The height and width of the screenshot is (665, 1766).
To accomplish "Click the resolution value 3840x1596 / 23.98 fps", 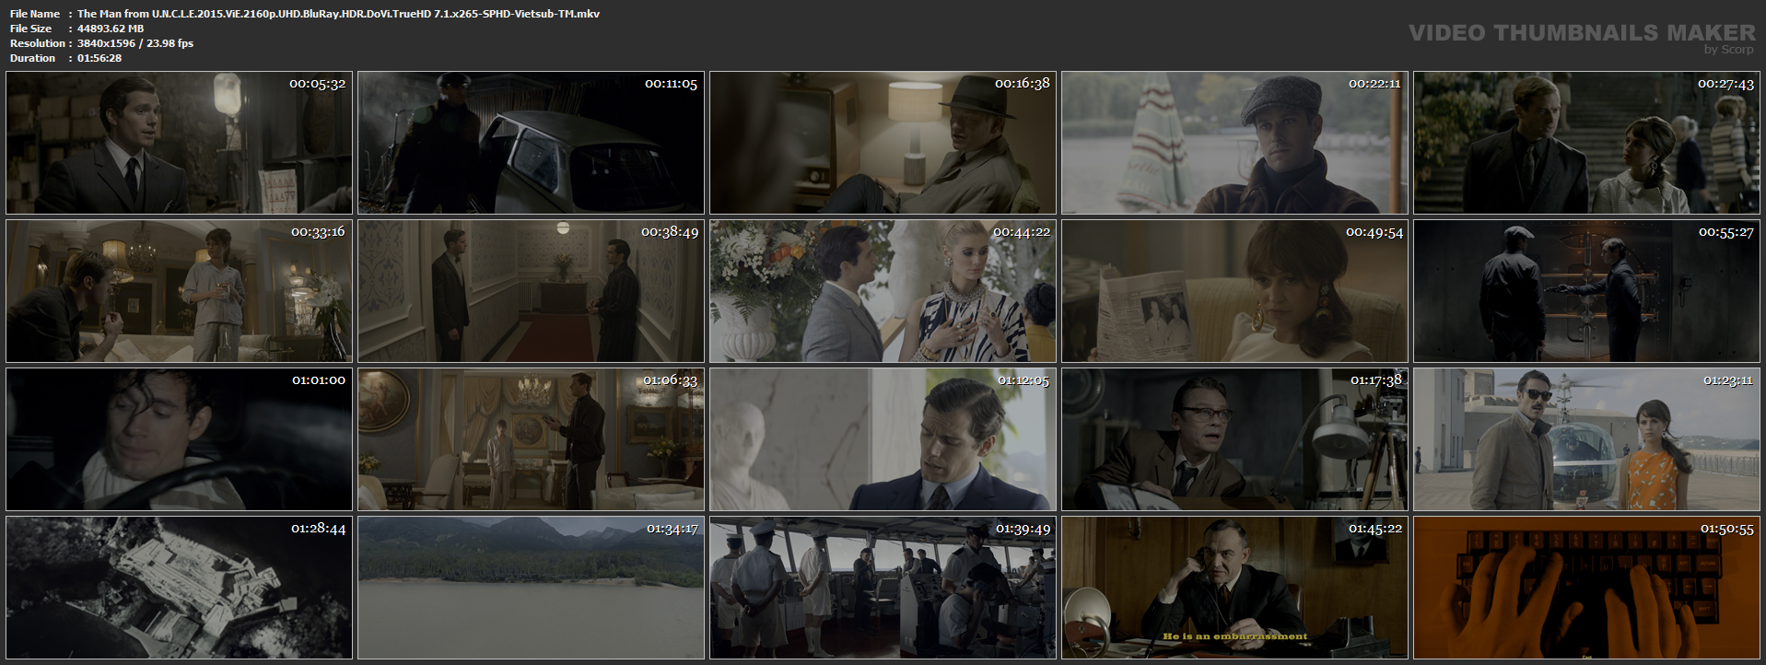I will [x=135, y=43].
